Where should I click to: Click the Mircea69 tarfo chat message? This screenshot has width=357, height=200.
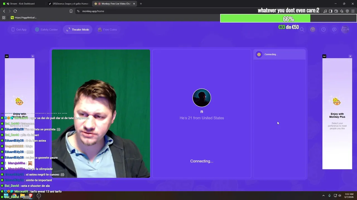(31, 191)
